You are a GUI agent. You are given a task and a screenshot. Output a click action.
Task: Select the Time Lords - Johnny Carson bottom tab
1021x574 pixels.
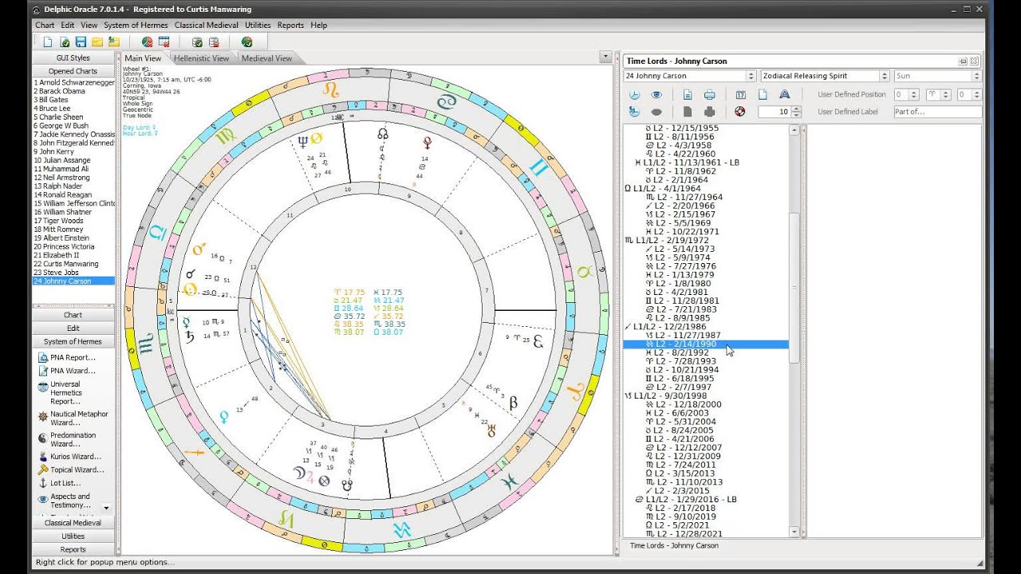pos(674,546)
